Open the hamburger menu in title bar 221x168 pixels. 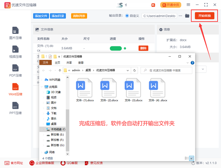pos(188,5)
